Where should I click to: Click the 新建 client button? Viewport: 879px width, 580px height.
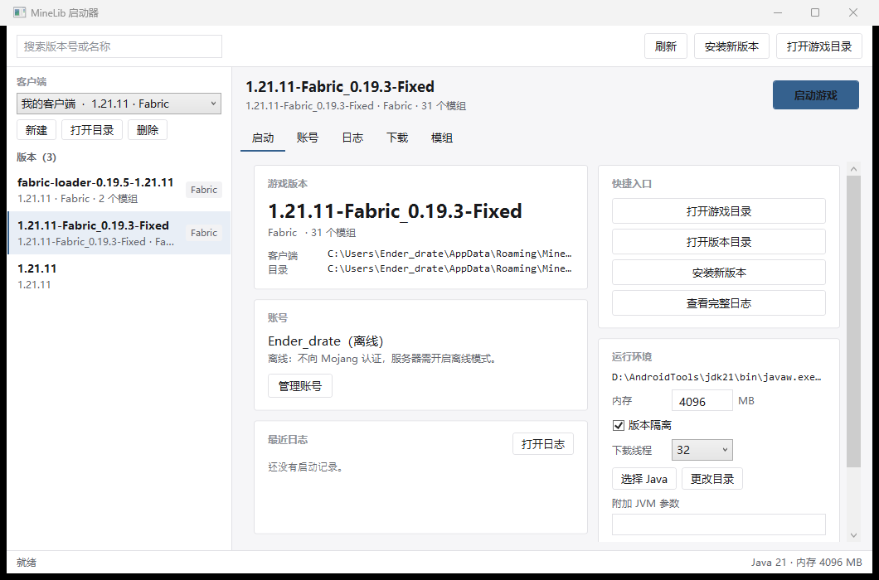[36, 130]
